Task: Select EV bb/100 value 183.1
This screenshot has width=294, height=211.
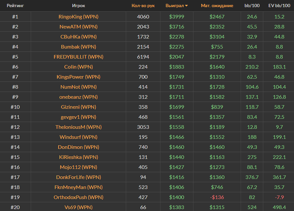Action: (x=279, y=67)
